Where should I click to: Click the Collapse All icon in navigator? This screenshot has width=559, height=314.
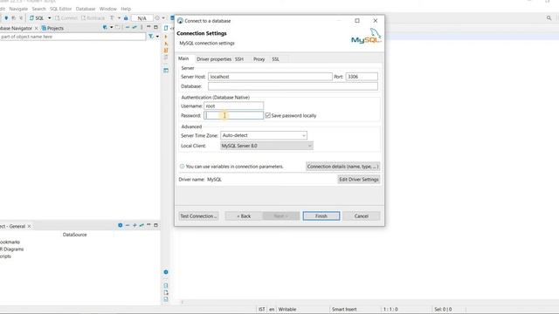(x=128, y=27)
